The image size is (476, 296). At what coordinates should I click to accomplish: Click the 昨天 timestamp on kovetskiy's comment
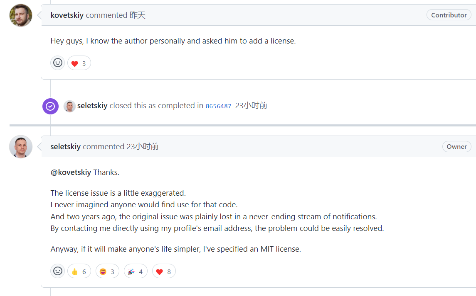[138, 15]
